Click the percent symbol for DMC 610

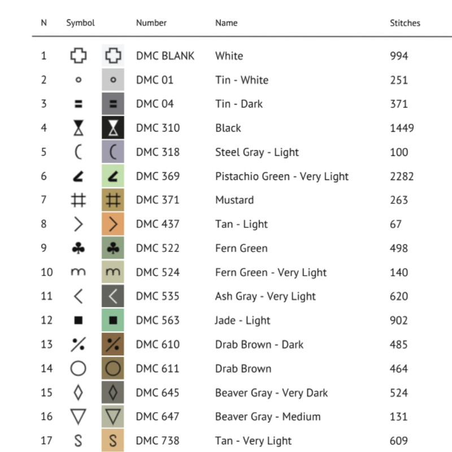(79, 345)
